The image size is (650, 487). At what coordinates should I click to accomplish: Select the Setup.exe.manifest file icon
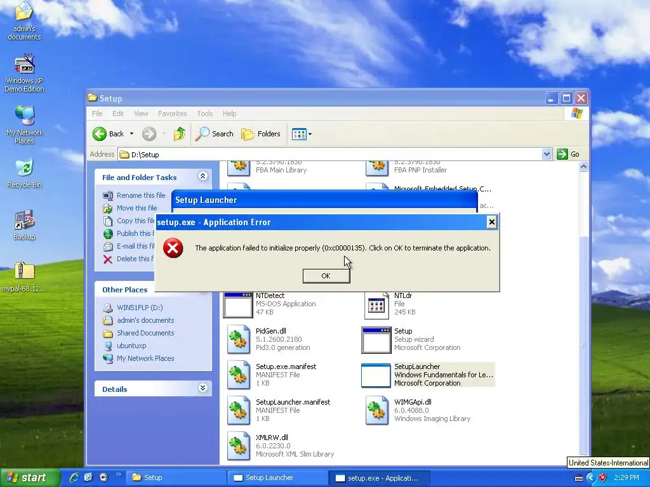[x=239, y=375]
